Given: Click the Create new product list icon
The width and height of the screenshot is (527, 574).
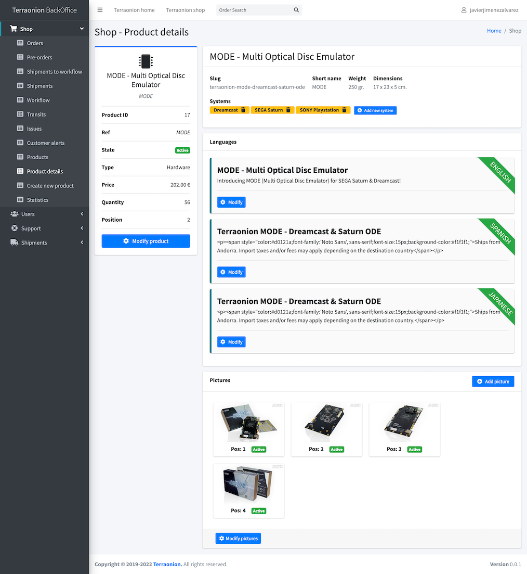Looking at the screenshot, I should (20, 186).
